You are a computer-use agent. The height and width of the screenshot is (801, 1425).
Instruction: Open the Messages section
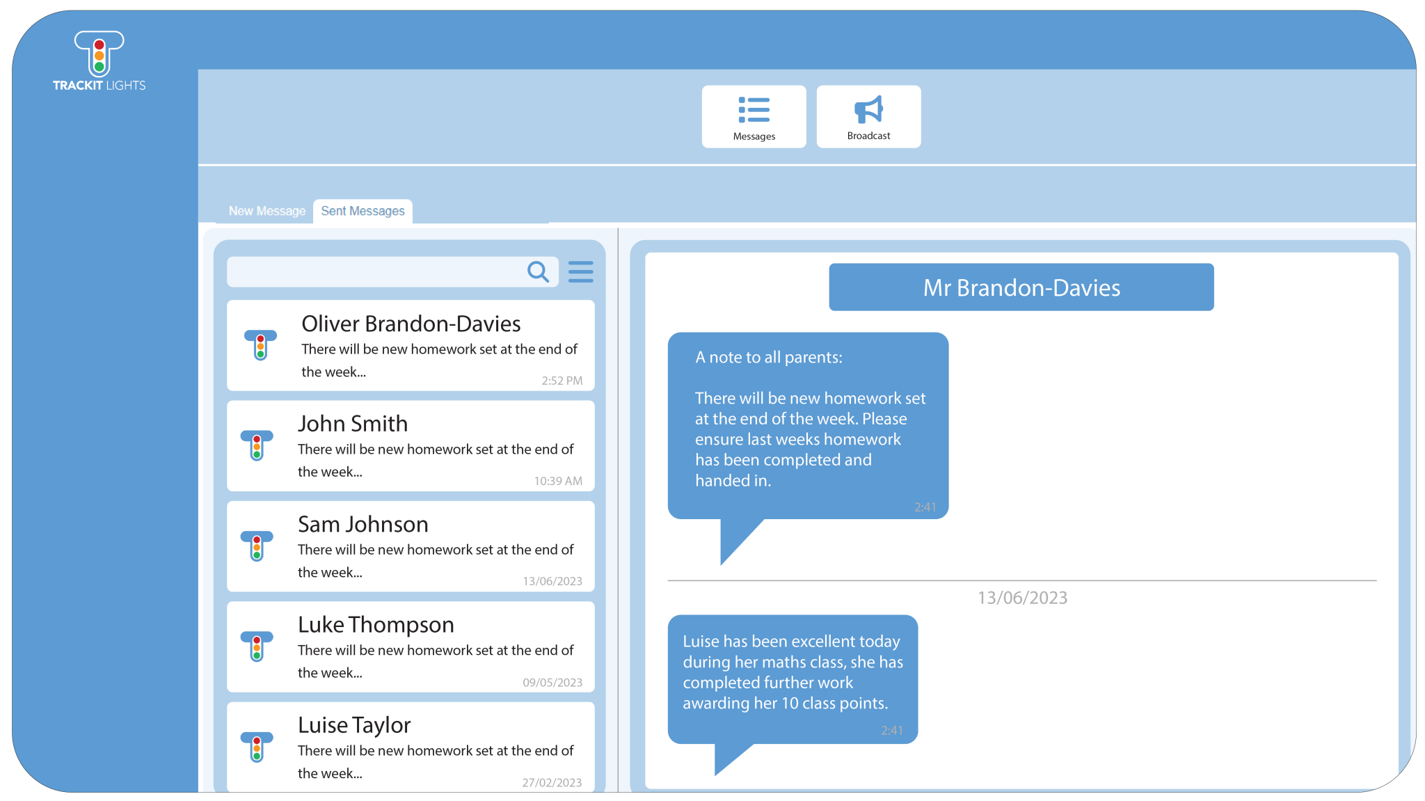(754, 116)
